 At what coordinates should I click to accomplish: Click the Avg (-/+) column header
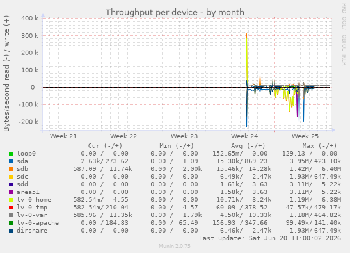coord(248,146)
